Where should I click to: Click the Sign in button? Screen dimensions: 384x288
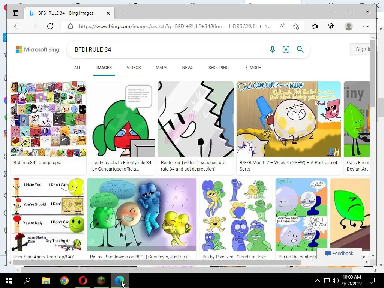coord(360,49)
